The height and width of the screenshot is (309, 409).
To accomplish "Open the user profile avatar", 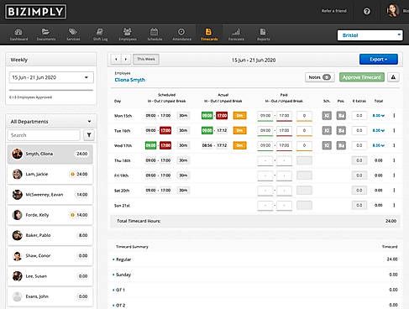I will [x=393, y=11].
